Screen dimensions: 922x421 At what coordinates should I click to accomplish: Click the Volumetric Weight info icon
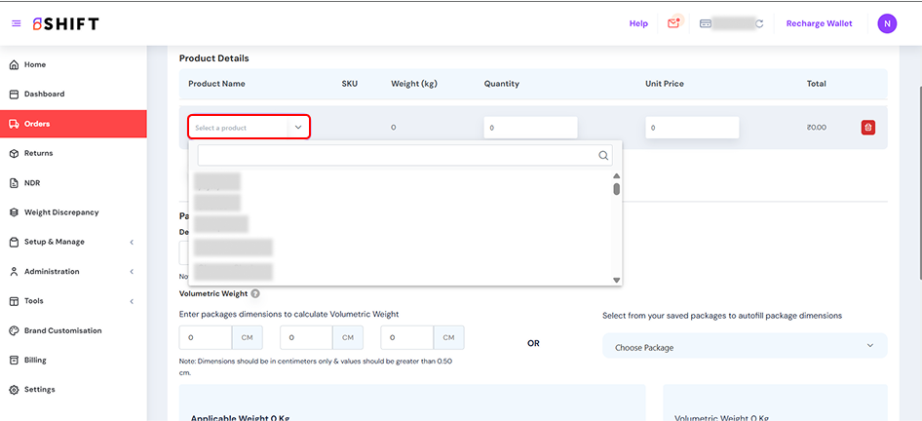tap(255, 293)
